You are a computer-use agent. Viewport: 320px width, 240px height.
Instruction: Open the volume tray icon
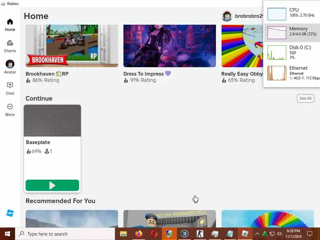tap(279, 234)
